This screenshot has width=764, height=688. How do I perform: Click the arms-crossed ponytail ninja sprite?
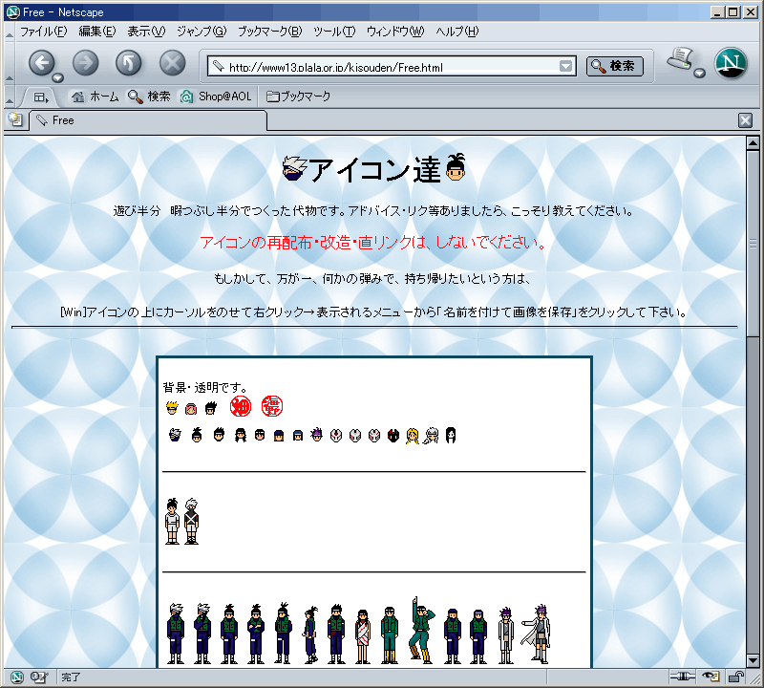(256, 634)
